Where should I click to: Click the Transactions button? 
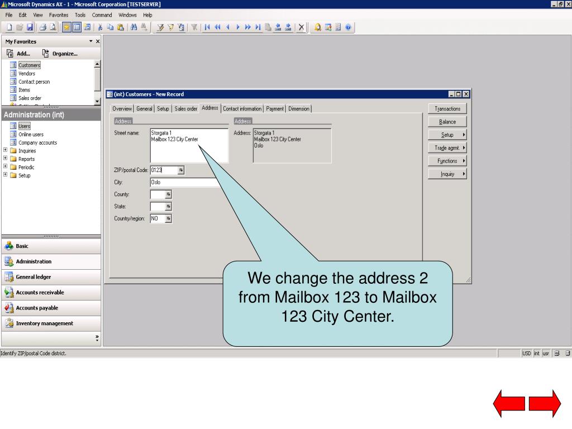(x=447, y=109)
